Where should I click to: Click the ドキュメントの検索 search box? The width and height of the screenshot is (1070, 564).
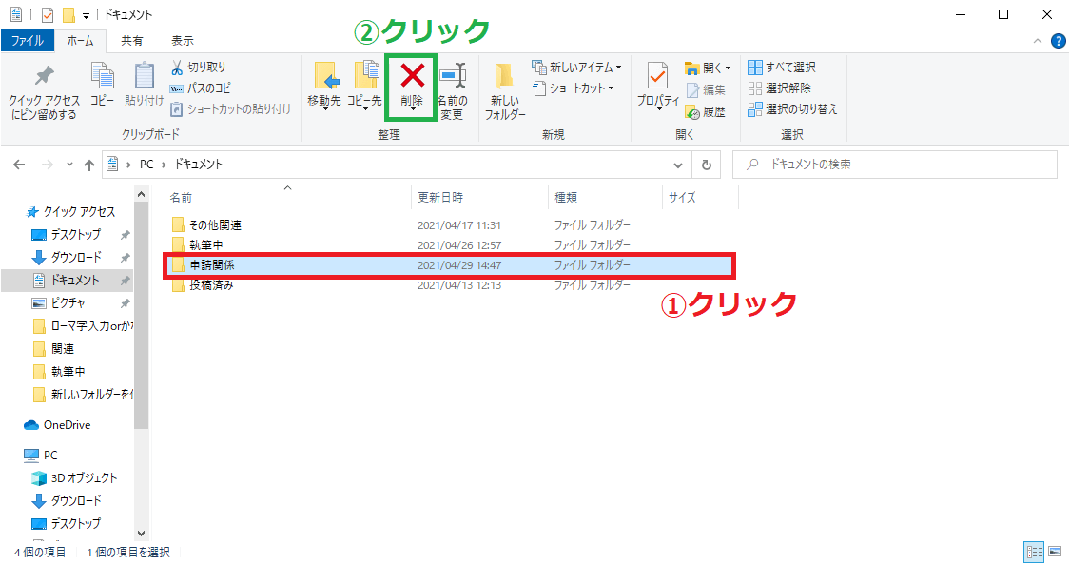point(895,165)
